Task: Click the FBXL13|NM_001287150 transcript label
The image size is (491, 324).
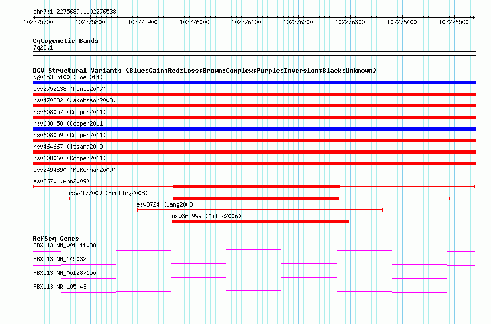Action: coord(65,273)
